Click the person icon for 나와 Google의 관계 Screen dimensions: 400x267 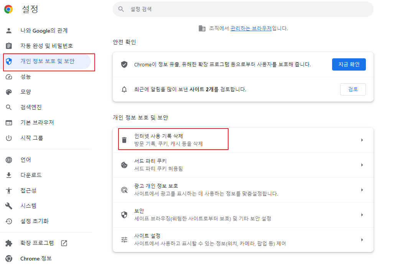click(x=9, y=31)
